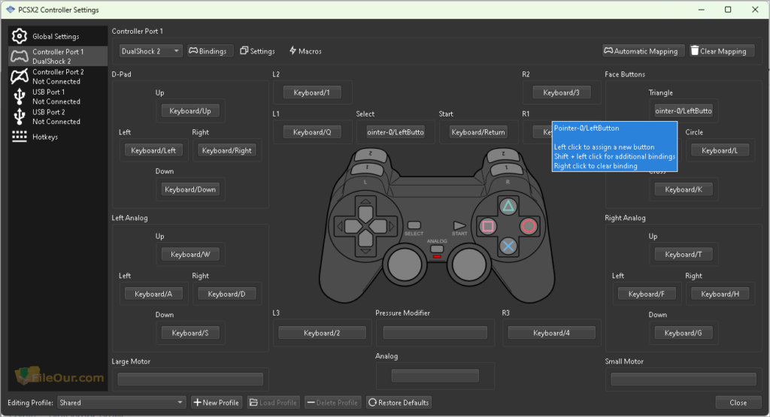Switch to the Settings tab

coord(258,51)
